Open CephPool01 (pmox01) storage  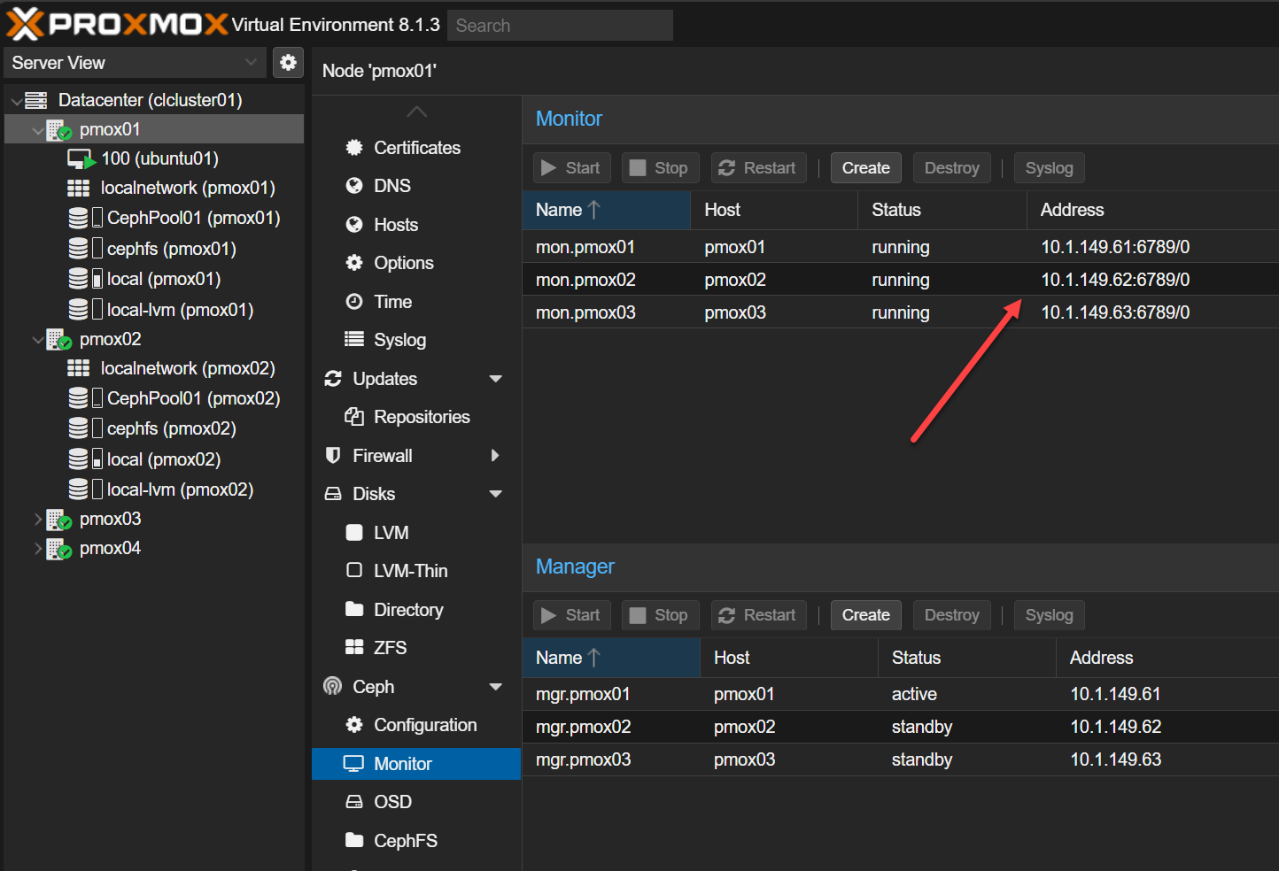pos(192,218)
